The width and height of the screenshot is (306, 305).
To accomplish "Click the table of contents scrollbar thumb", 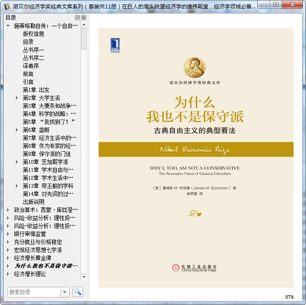I will click(84, 39).
